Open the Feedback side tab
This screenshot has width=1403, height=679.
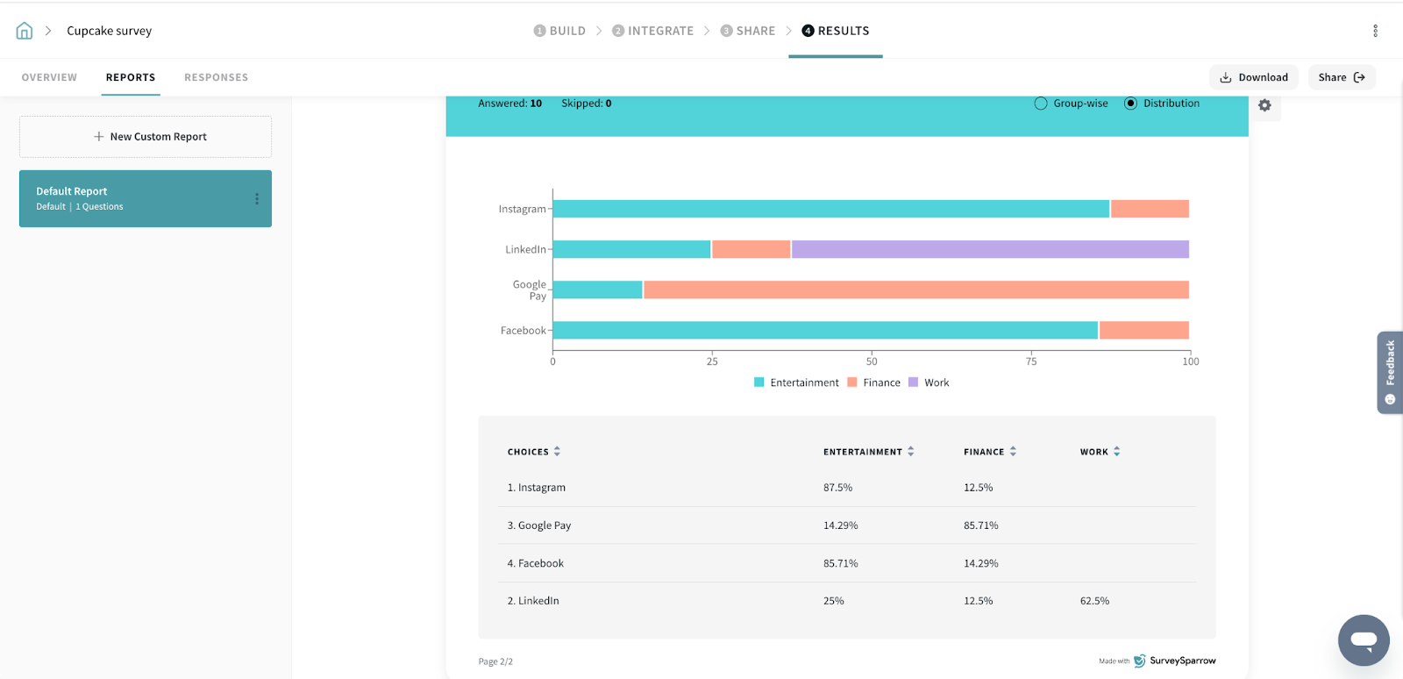[1390, 372]
